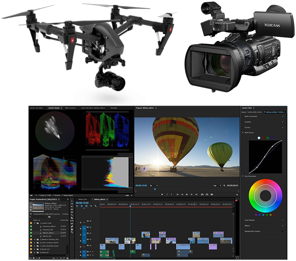Click the Project panel Find magnifier icon
Viewport: 296px width, 261px height.
click(64, 258)
